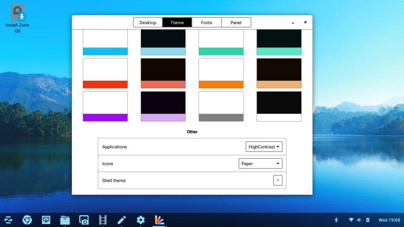Choose the light orange theme swatch

(x=221, y=73)
